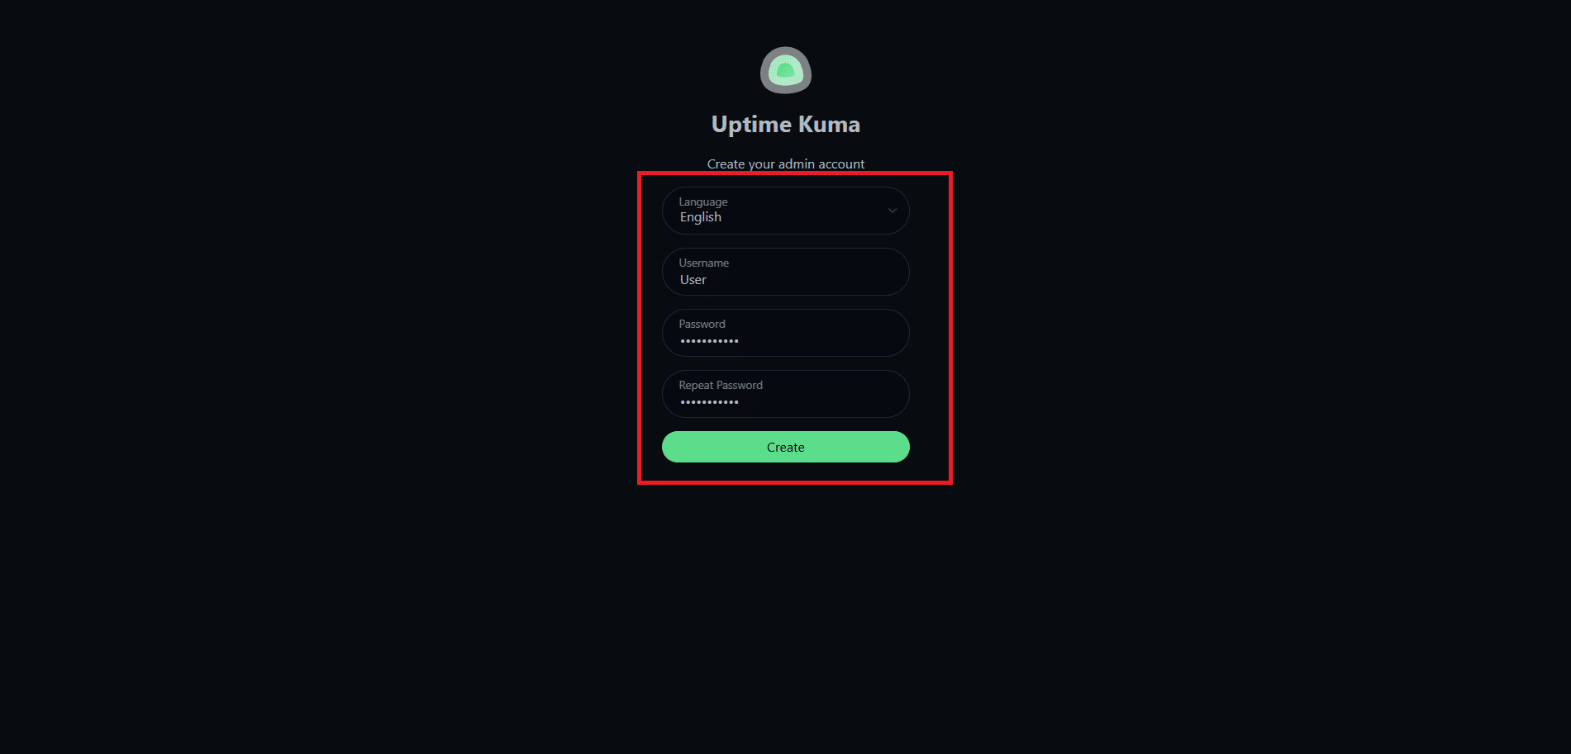Click the masked dots in Password

coord(710,341)
